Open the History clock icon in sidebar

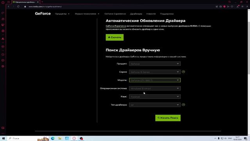[x=3, y=54]
